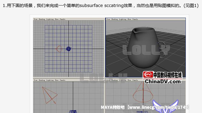Open Lighting menu in perspective viewport

tap(123, 19)
